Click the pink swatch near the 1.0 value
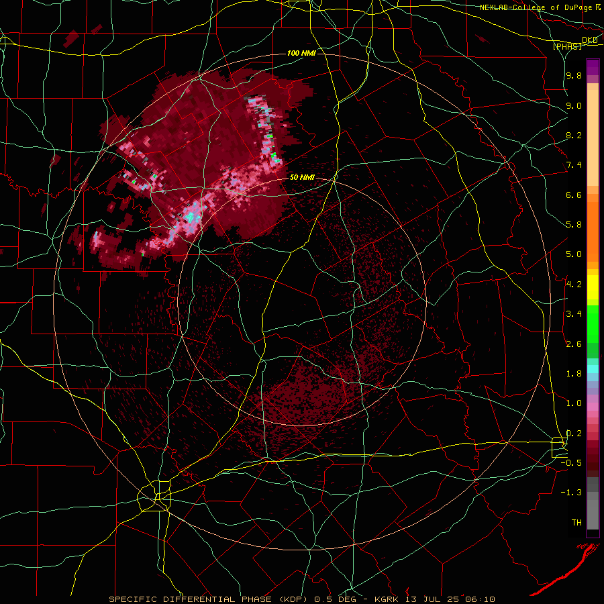The width and height of the screenshot is (604, 604). click(593, 407)
